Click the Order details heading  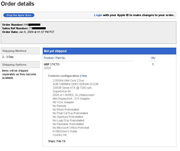(18, 4)
